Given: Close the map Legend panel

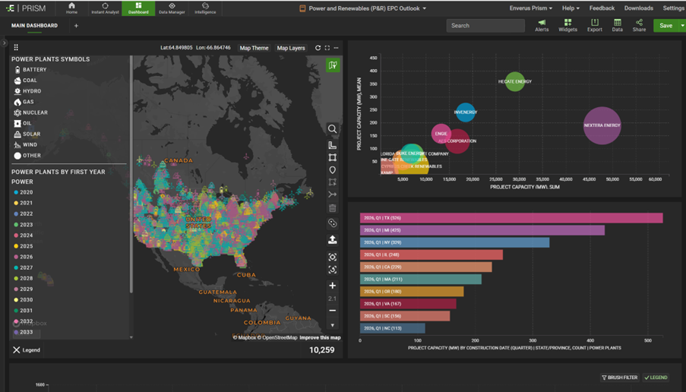Looking at the screenshot, I should click(17, 350).
